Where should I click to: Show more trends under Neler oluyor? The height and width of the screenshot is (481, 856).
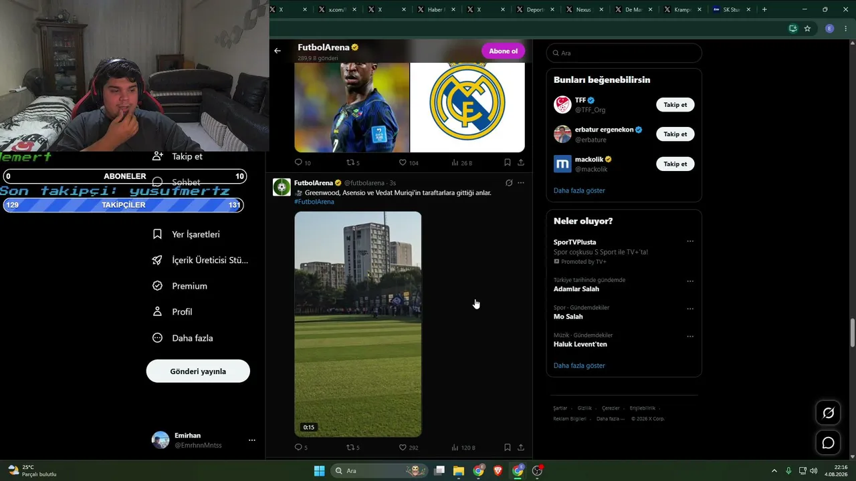[579, 365]
